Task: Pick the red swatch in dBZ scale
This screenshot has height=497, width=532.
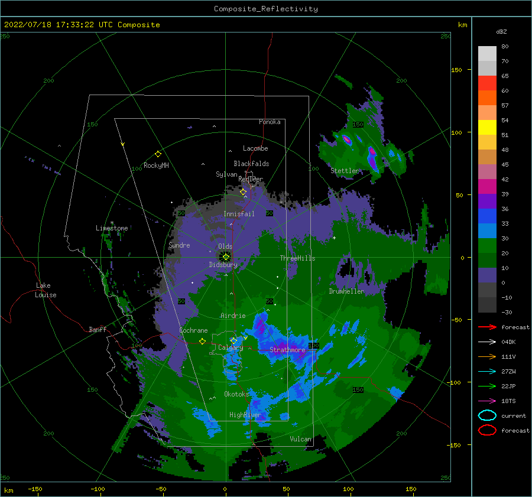Action: (487, 83)
